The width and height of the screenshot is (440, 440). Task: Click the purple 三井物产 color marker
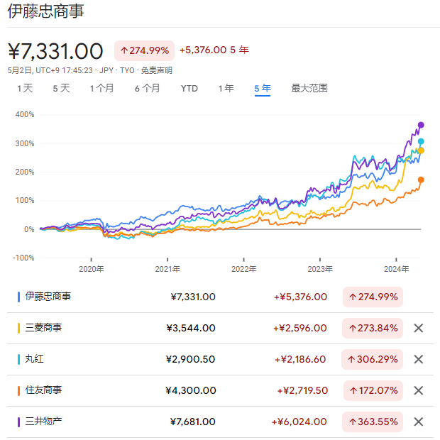tap(18, 422)
